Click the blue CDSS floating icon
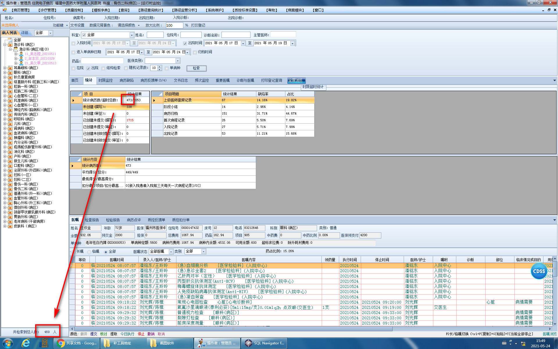Viewport: 558px width, 349px height. pyautogui.click(x=539, y=271)
